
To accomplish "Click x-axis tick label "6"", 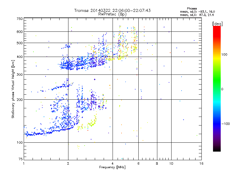I will click(138, 163).
